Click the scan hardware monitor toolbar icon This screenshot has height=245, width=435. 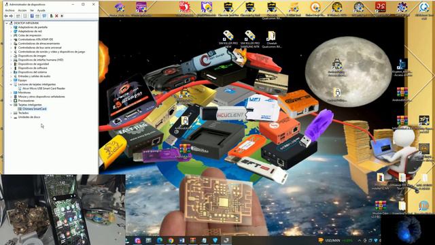[44, 16]
